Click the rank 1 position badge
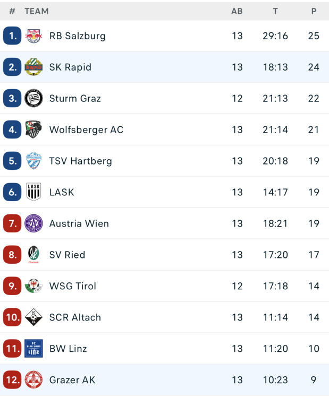The image size is (329, 398). pyautogui.click(x=12, y=36)
